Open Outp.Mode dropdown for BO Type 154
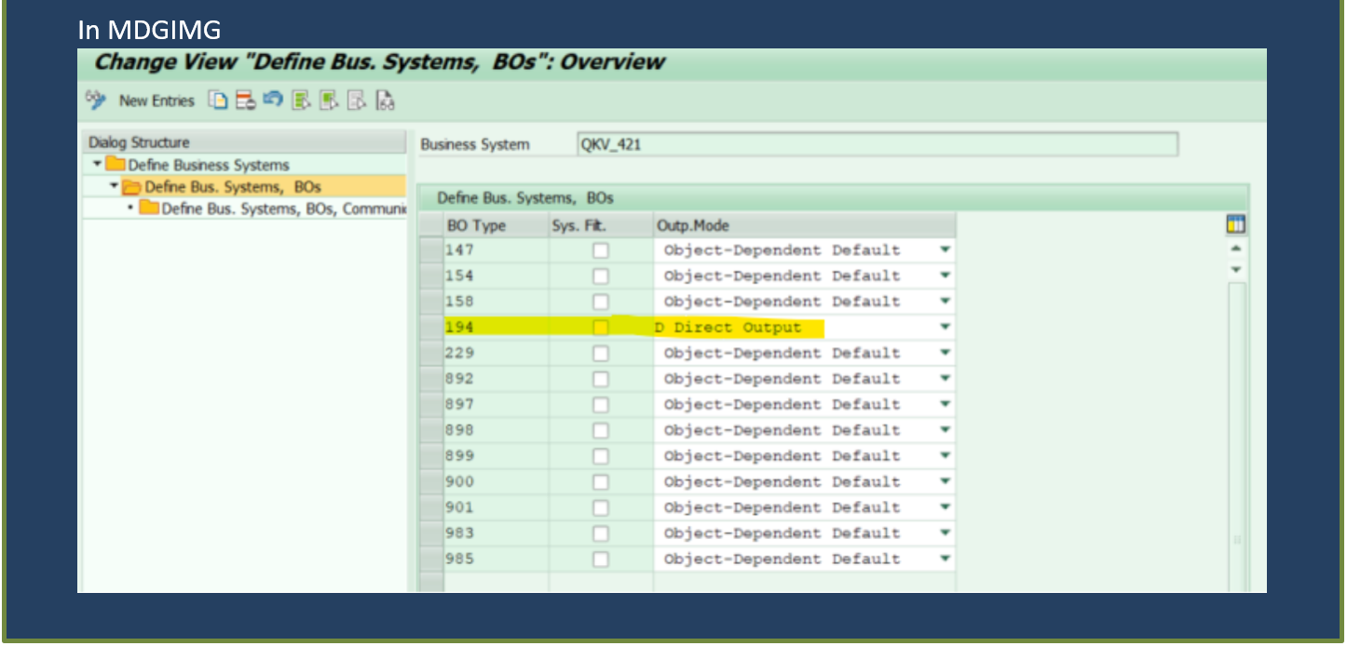 coord(945,276)
